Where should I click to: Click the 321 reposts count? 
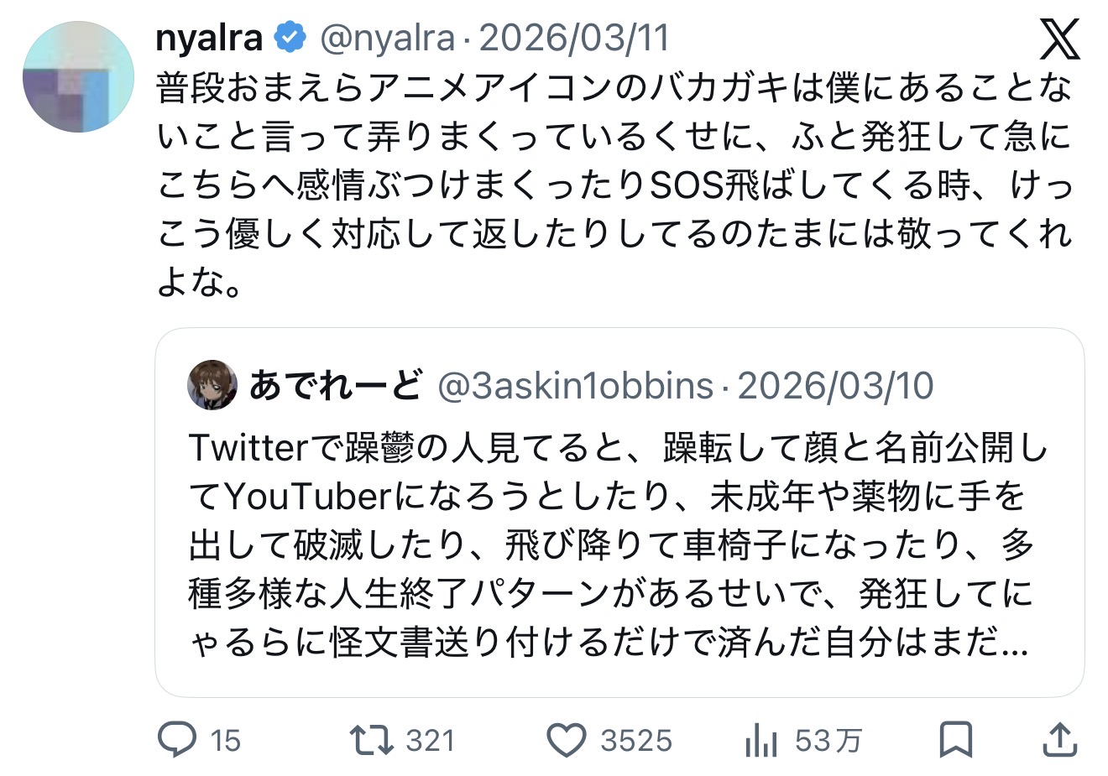430,741
